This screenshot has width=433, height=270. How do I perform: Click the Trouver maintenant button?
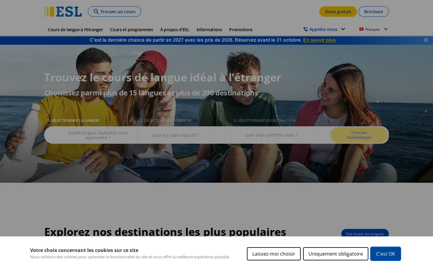point(359,135)
